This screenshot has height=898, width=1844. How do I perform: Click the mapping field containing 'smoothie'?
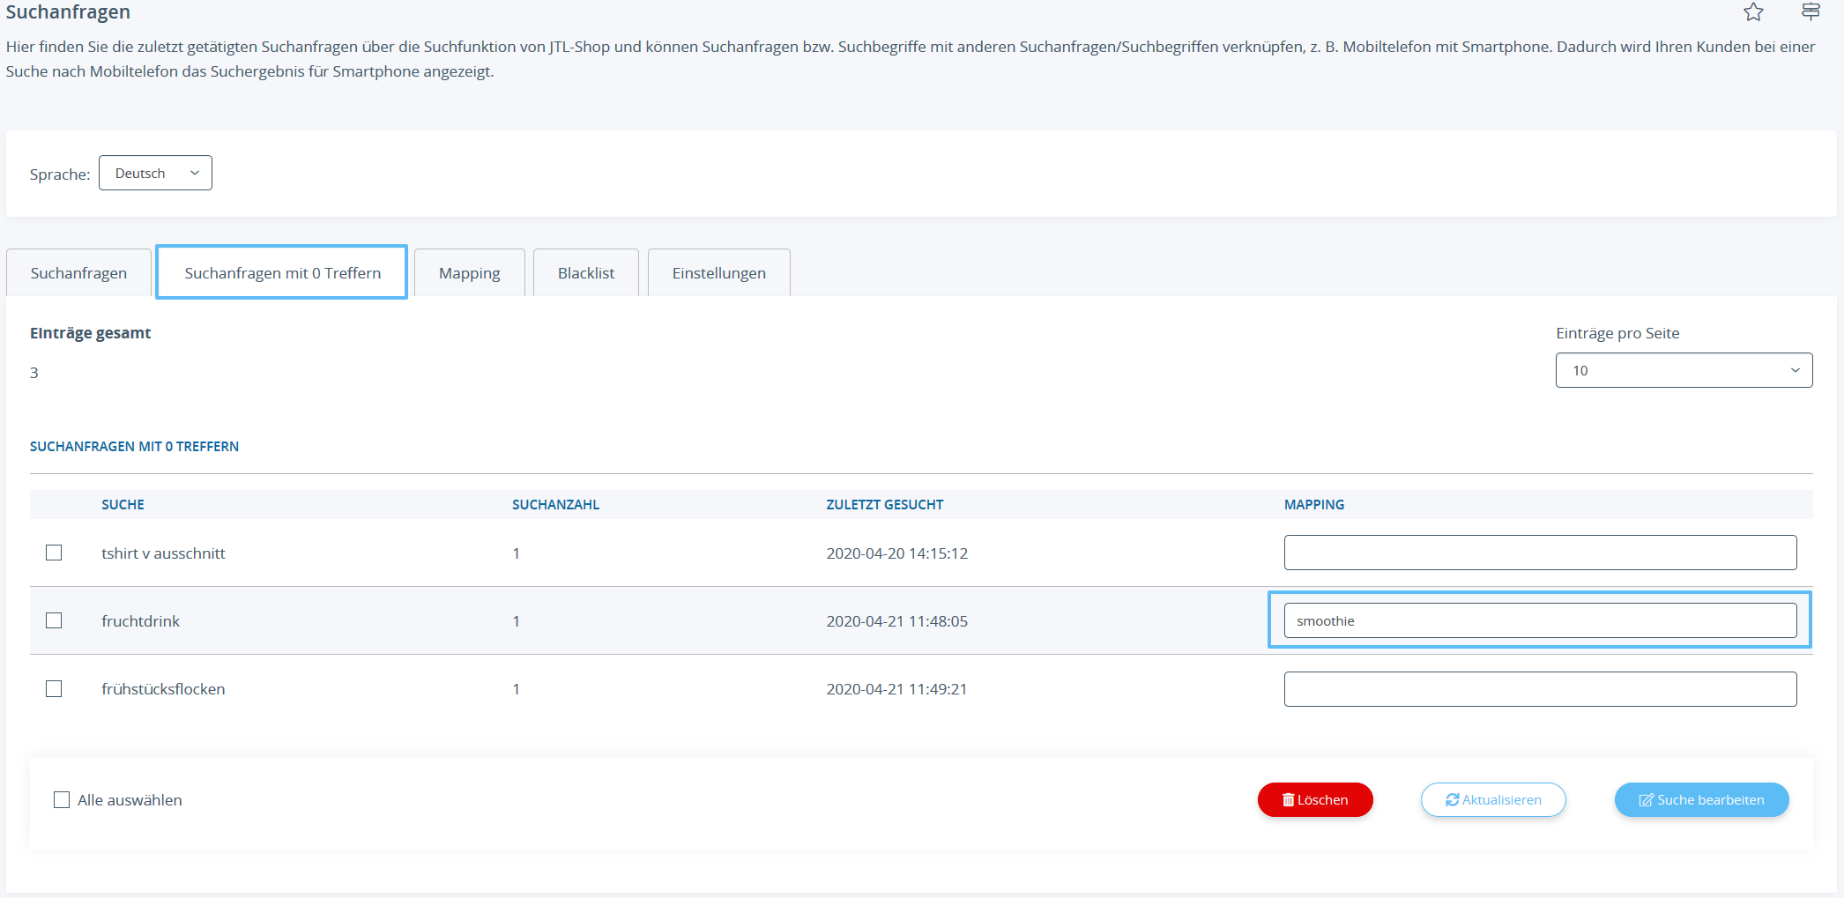tap(1539, 620)
